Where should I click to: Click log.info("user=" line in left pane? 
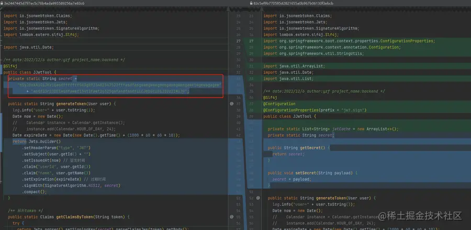54,110
